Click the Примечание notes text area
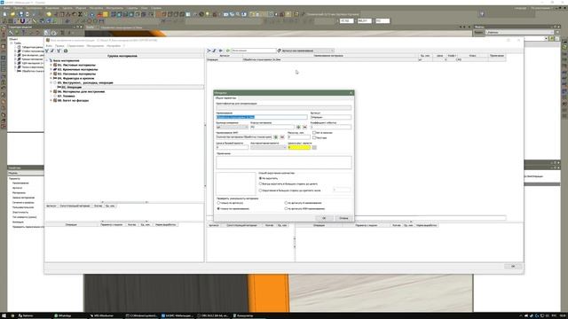Image resolution: width=568 pixels, height=319 pixels. coord(284,162)
